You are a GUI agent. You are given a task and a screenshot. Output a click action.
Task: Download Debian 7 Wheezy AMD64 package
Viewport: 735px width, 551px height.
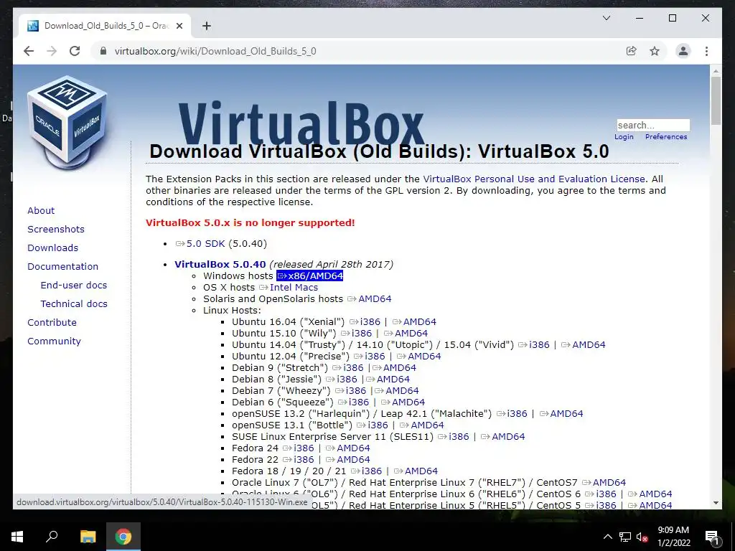pyautogui.click(x=396, y=391)
